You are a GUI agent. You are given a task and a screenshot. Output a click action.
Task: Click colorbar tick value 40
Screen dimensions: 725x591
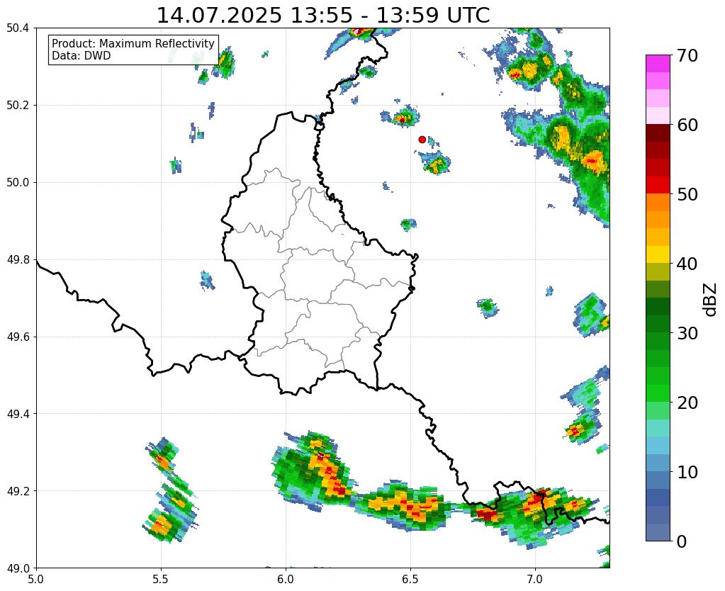687,264
